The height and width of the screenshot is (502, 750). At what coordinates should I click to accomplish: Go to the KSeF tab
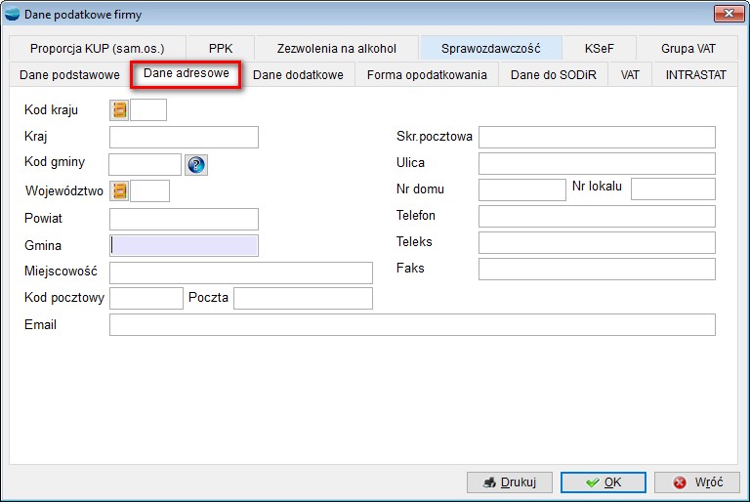pos(599,48)
